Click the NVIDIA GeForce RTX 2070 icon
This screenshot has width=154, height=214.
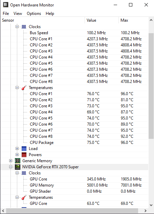click(x=18, y=167)
